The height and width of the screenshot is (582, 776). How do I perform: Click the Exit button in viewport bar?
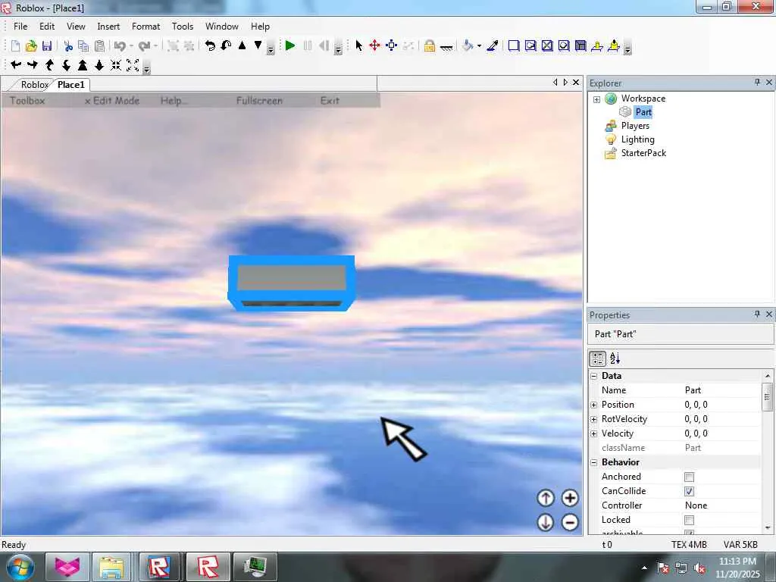[x=330, y=101]
